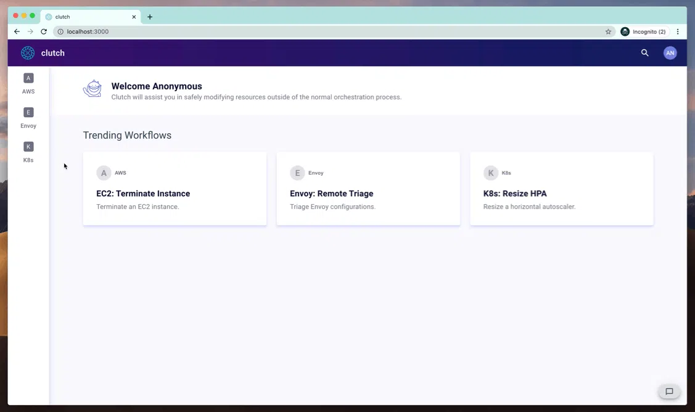695x412 pixels.
Task: Open the K8s sidebar section
Action: [28, 152]
